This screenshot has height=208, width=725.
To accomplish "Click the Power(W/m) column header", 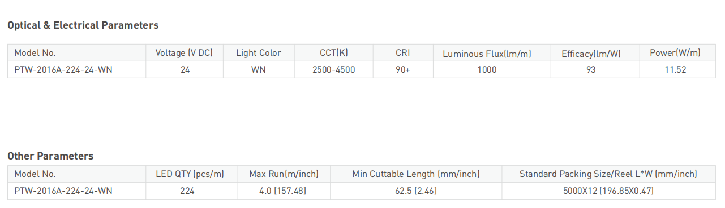I will click(x=675, y=53).
